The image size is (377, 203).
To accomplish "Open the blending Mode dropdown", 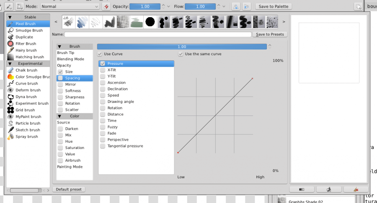I will point(70,6).
